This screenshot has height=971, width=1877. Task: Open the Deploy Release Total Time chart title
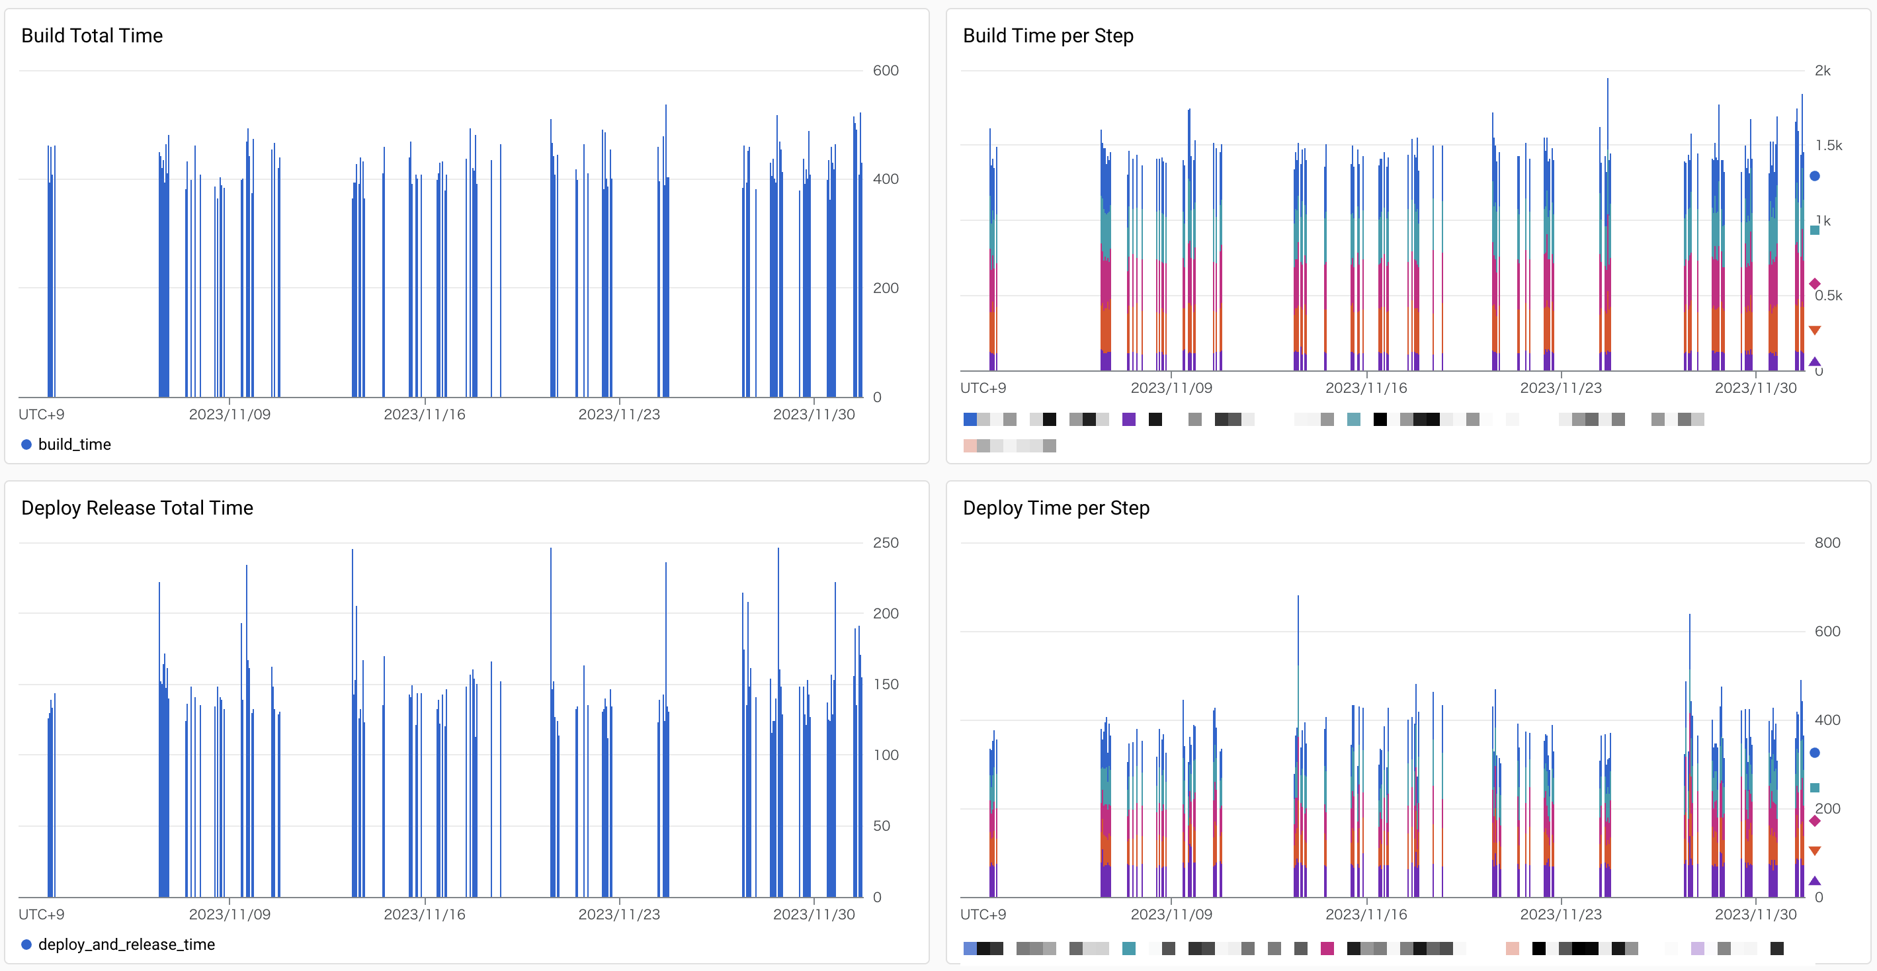[137, 507]
